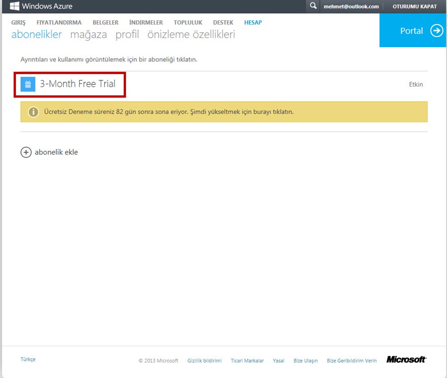Click the gift icon of 3-Month Free Trial

pos(28,84)
